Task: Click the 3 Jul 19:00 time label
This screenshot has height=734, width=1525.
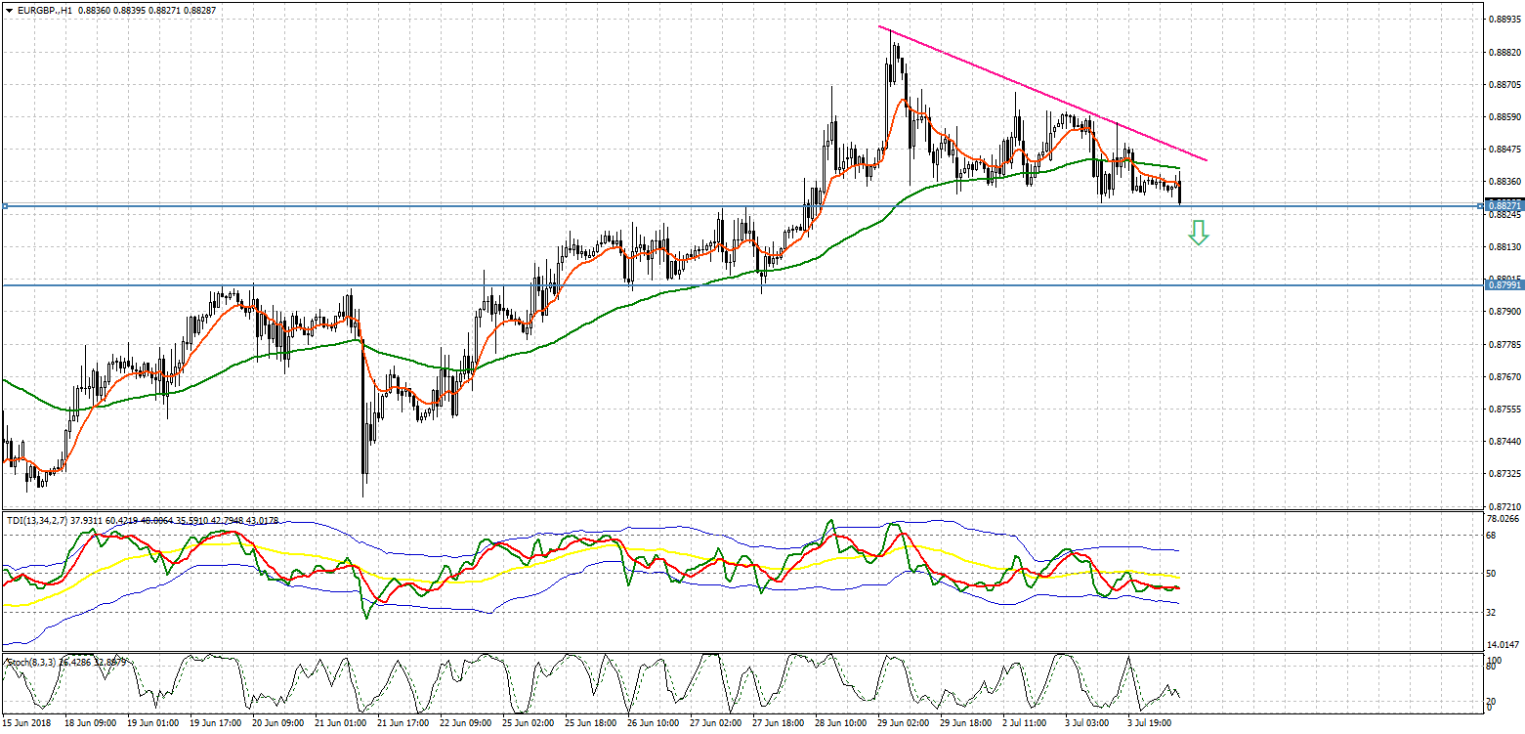Action: 1153,723
